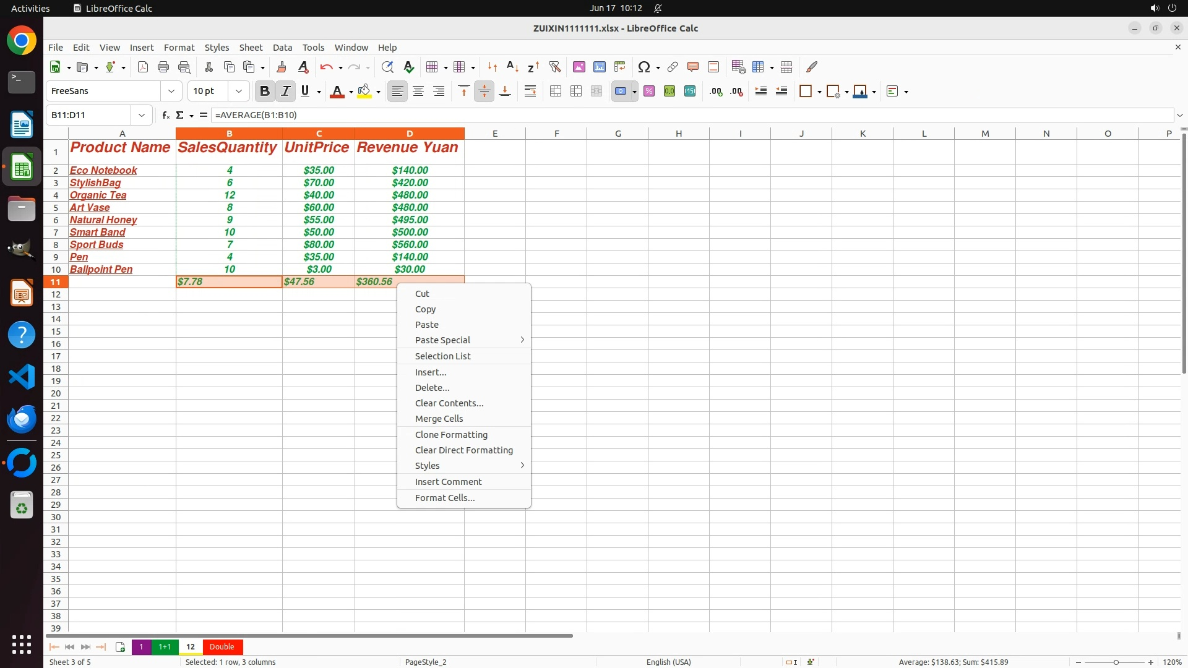Click the Wrap Text icon
The width and height of the screenshot is (1188, 668).
tap(530, 92)
